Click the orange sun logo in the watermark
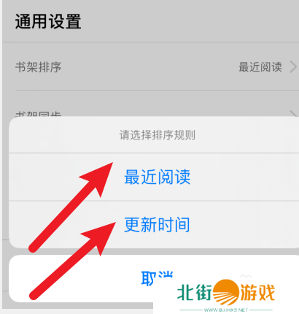The width and height of the screenshot is (299, 314). [226, 292]
